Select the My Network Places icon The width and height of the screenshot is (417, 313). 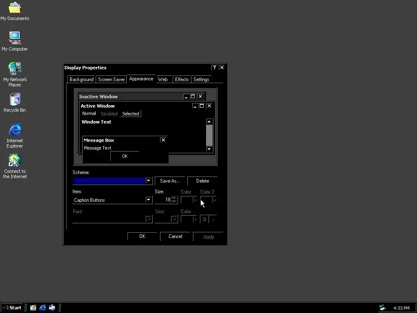click(x=15, y=75)
